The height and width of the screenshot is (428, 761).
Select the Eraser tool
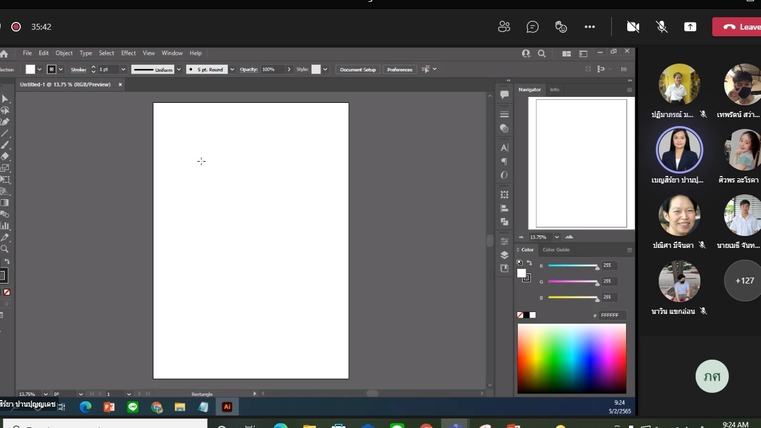tap(5, 156)
